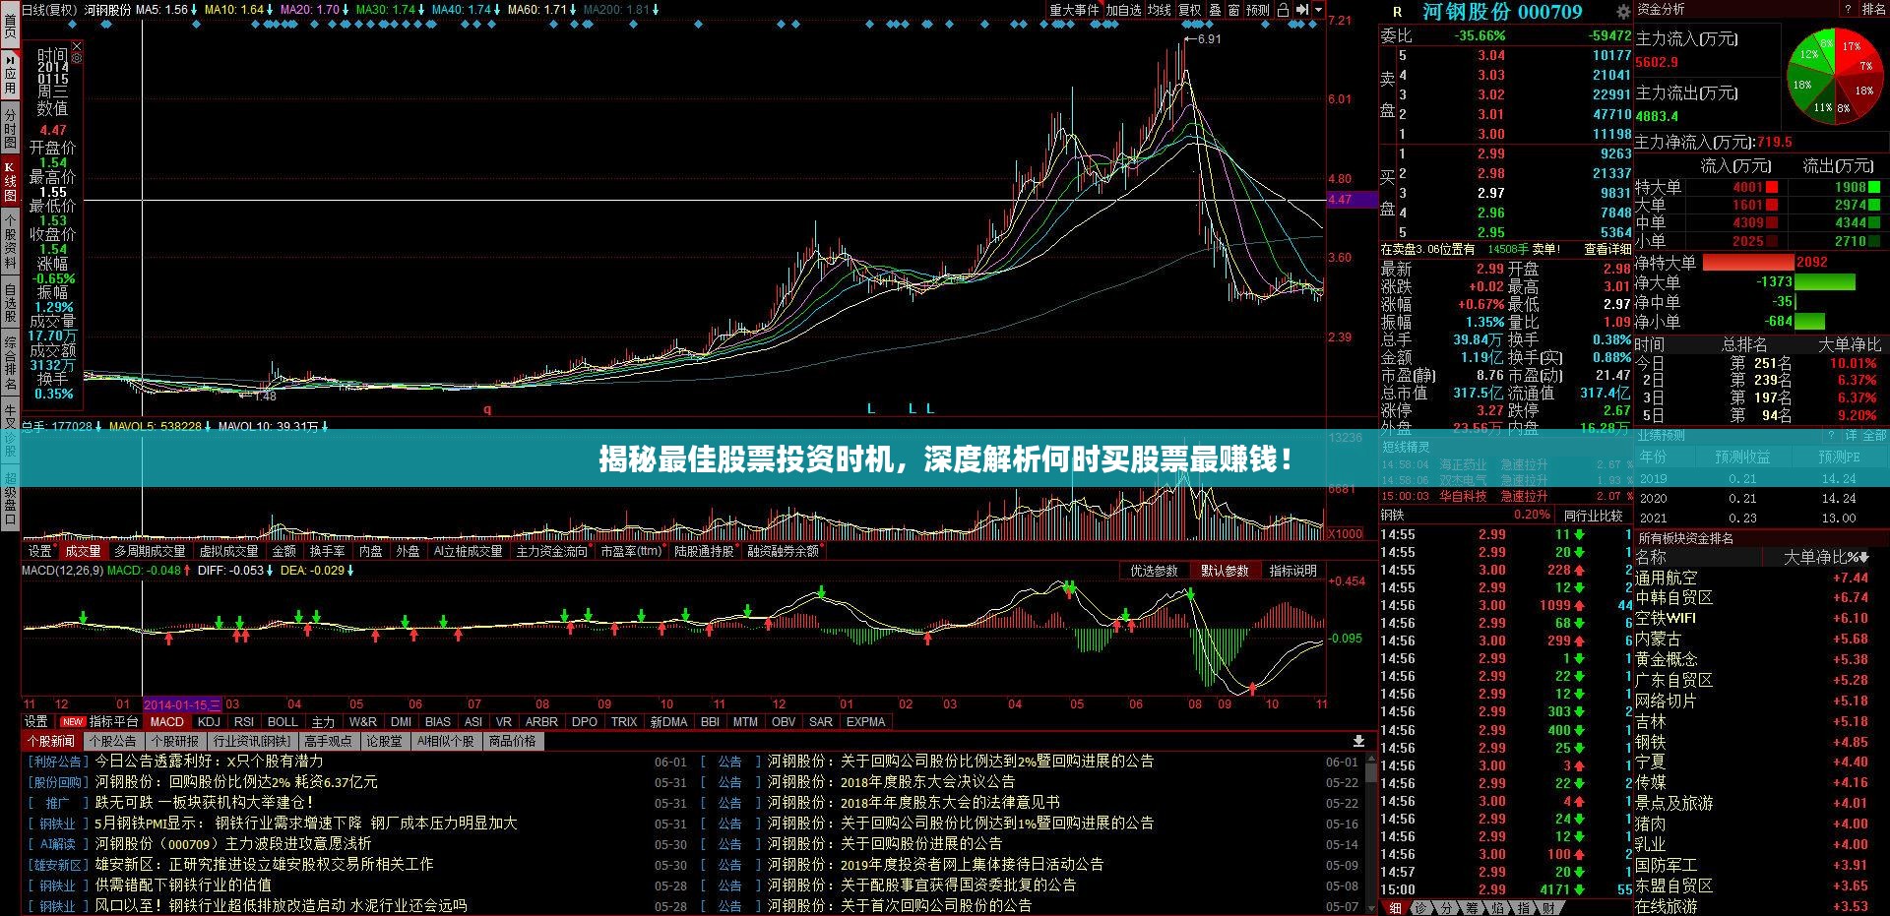Click 查看详细 link in order book

pyautogui.click(x=1607, y=250)
